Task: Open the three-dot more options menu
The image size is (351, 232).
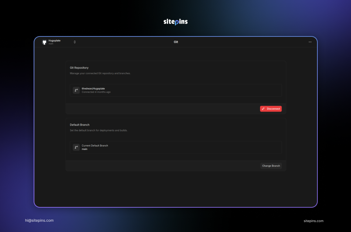Action: tap(310, 42)
